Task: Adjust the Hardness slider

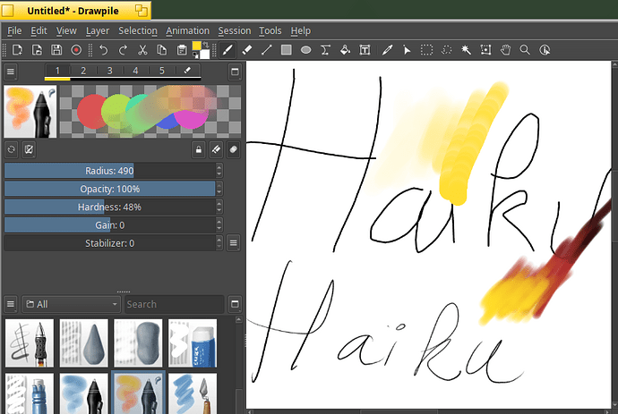Action: [109, 207]
